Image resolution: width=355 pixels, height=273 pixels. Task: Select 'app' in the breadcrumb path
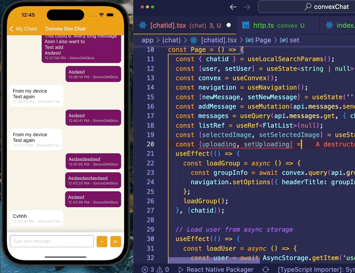coord(147,40)
